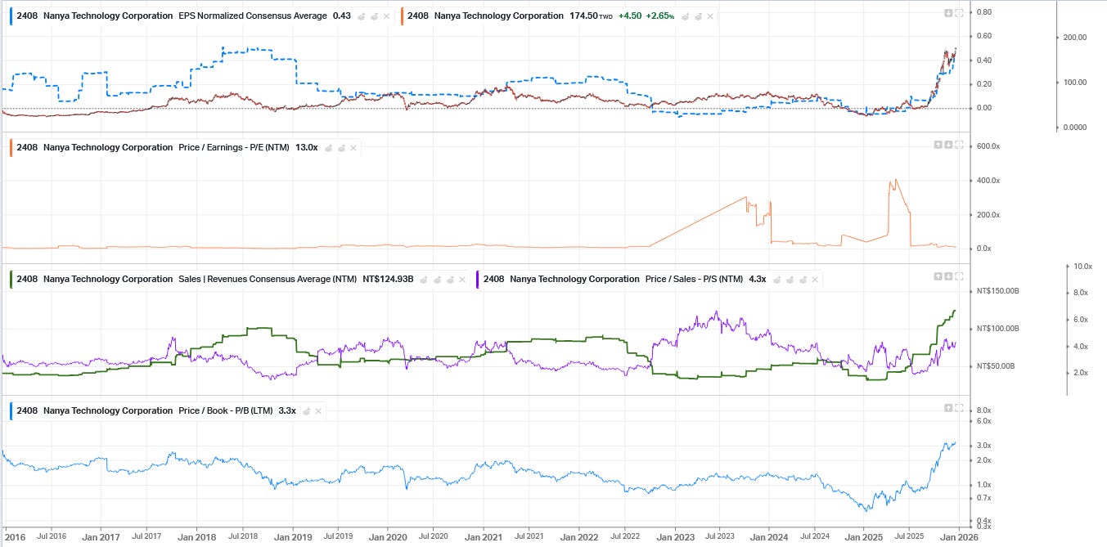
Task: Maximize the Price / Book chart pane
Action: click(959, 407)
